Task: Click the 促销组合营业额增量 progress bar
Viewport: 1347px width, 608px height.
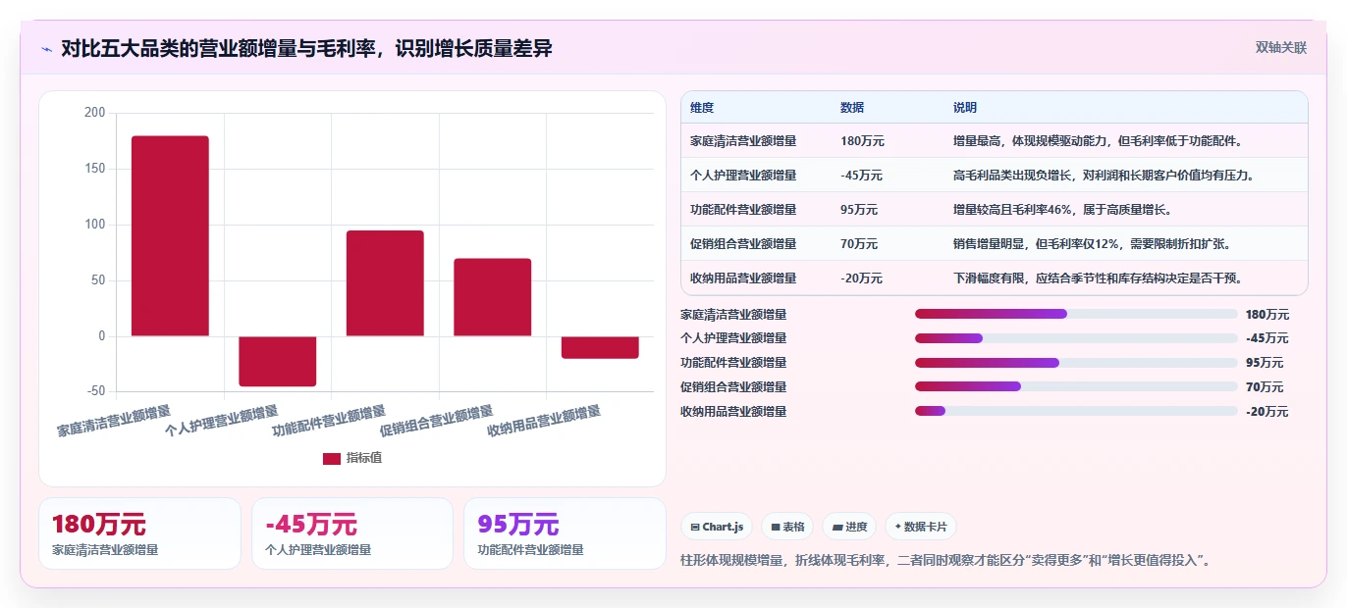Action: (1076, 386)
